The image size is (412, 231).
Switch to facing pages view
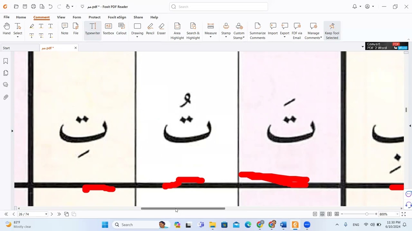(329, 214)
